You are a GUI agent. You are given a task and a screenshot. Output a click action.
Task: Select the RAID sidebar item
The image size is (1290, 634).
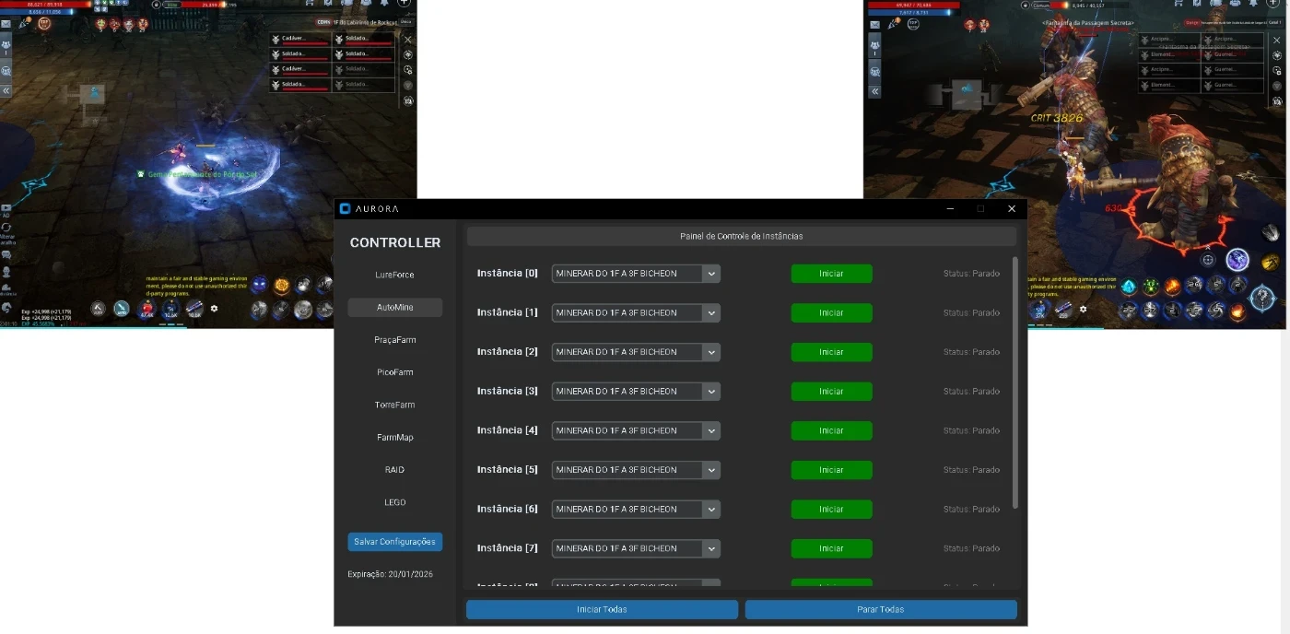(394, 470)
